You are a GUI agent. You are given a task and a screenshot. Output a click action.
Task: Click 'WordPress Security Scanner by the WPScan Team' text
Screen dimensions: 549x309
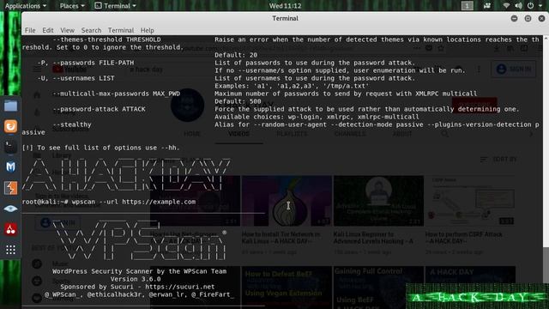coord(139,271)
